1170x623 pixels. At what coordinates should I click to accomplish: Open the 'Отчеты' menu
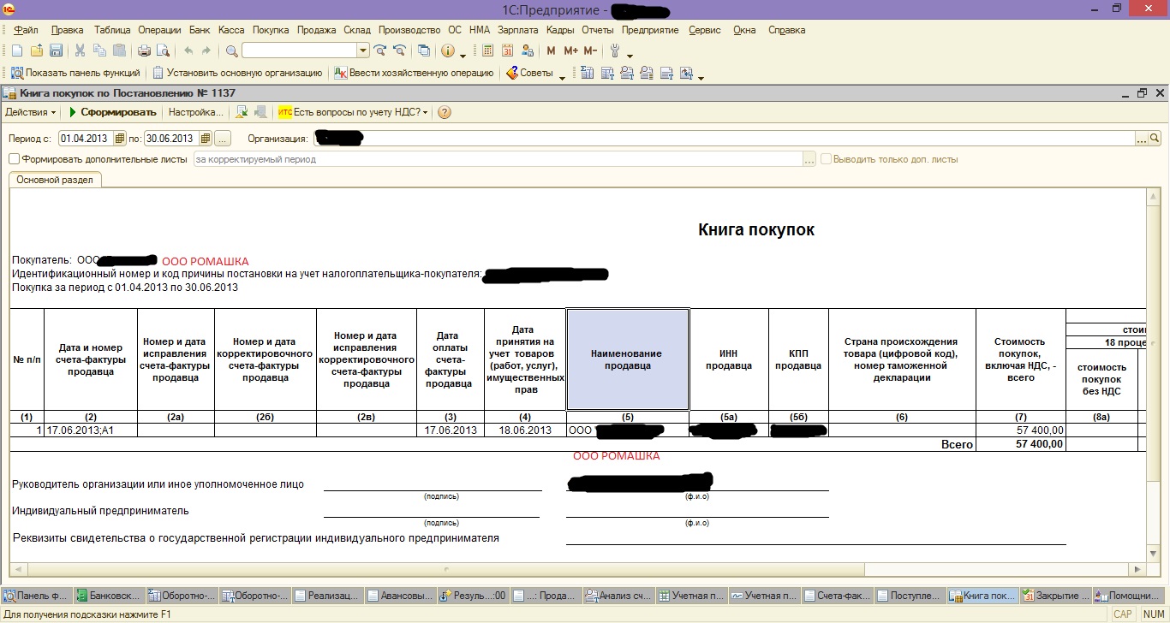click(x=597, y=30)
